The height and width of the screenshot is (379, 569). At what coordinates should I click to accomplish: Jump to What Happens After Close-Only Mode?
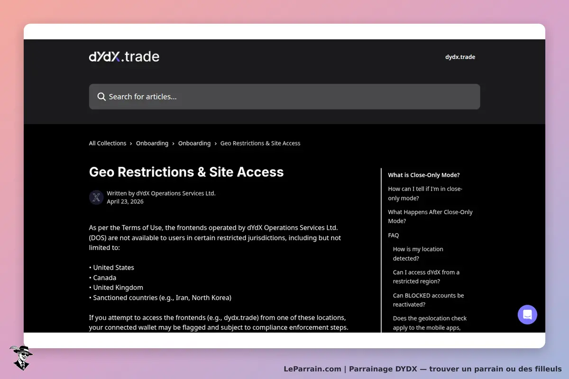click(x=431, y=217)
